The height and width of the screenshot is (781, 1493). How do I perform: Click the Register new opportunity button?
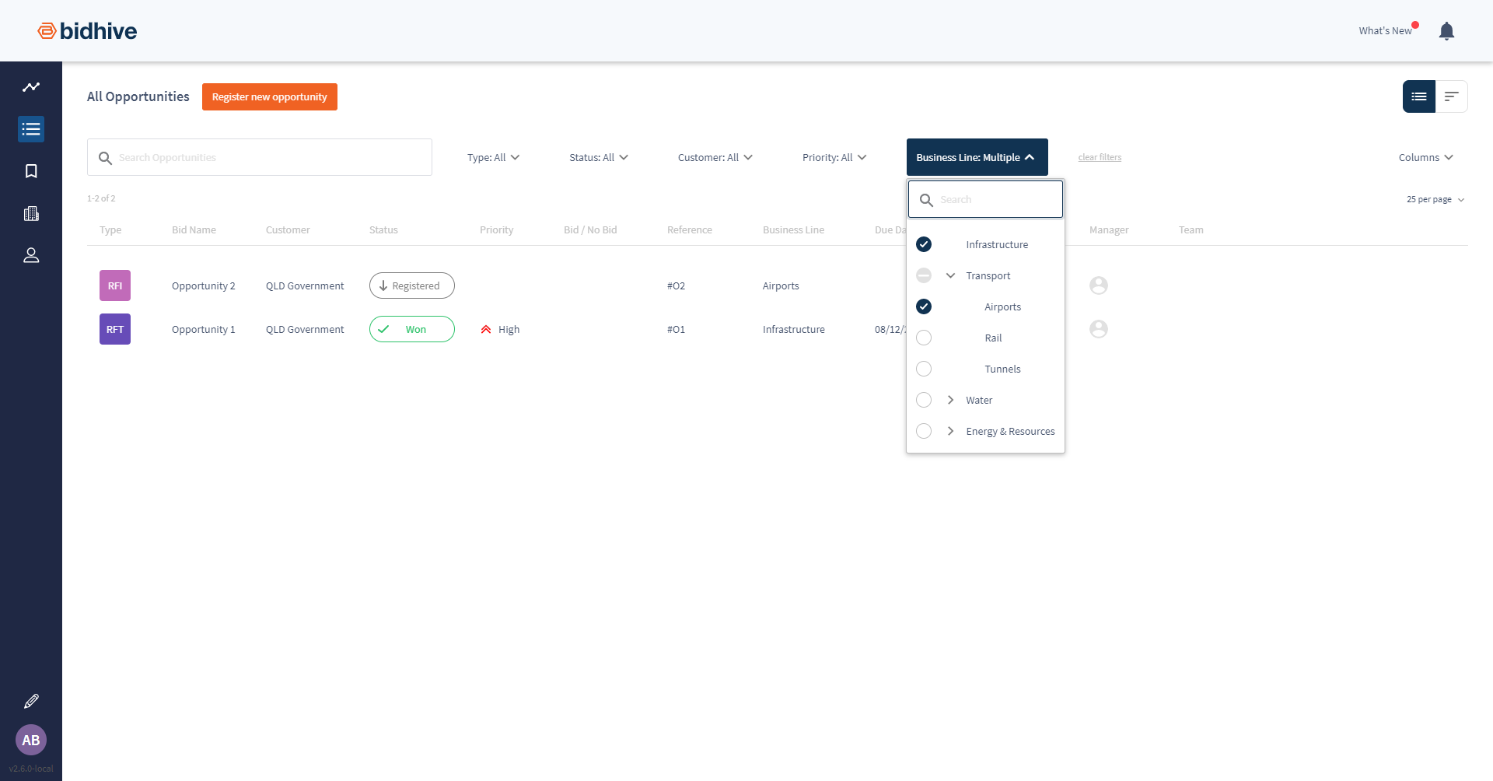click(x=269, y=96)
